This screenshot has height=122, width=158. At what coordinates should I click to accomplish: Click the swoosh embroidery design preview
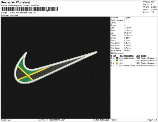pyautogui.click(x=56, y=67)
